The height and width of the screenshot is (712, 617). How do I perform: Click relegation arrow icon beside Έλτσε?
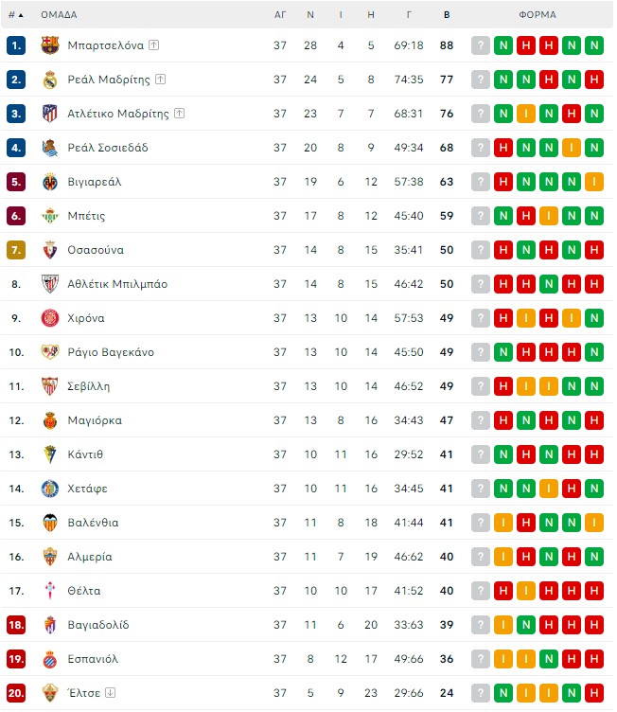[x=111, y=692]
